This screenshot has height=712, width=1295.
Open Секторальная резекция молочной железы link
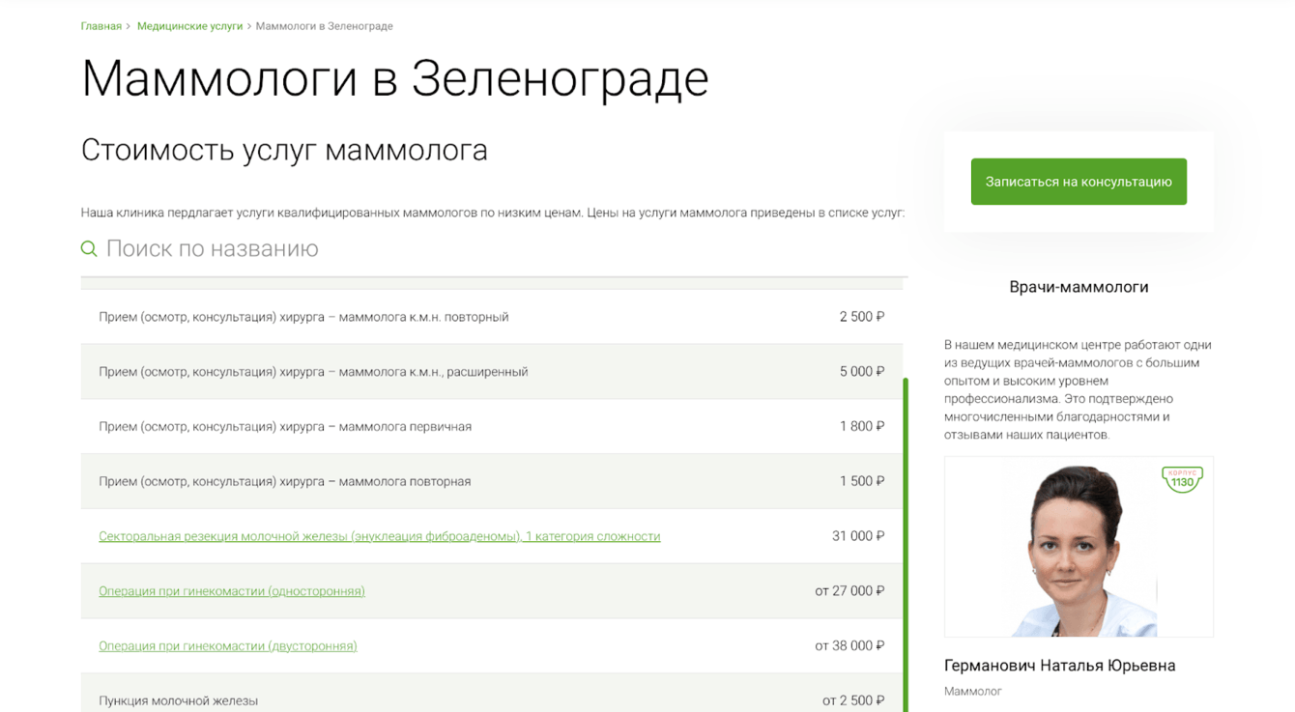pyautogui.click(x=379, y=536)
